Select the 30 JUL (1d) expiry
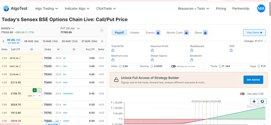 click(x=14, y=41)
